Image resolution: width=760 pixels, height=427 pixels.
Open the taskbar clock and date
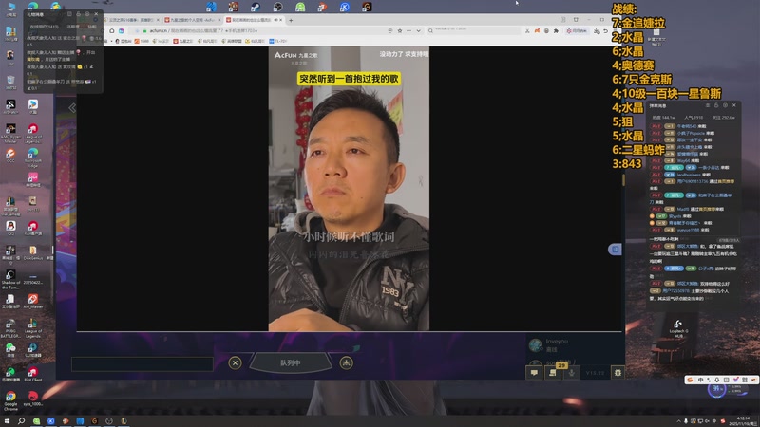click(x=744, y=421)
